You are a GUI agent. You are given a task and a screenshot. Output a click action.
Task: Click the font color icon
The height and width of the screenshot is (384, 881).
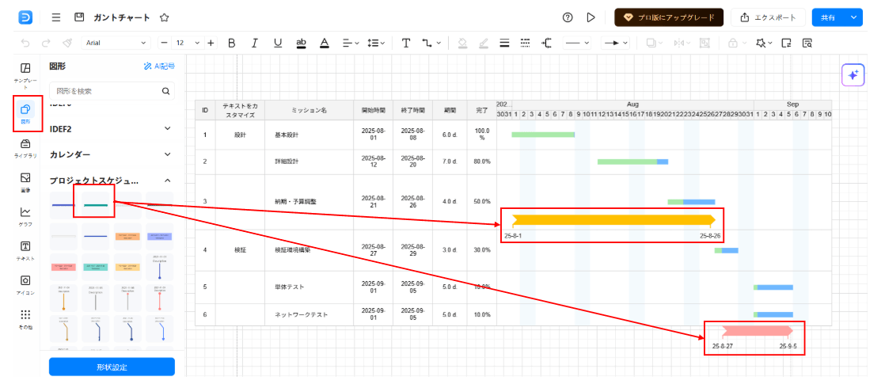[324, 43]
